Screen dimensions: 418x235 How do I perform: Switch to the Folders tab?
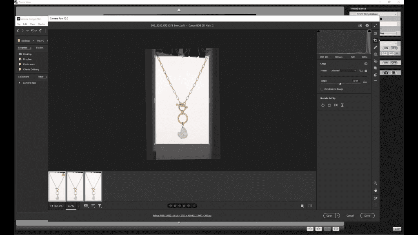pyautogui.click(x=40, y=48)
